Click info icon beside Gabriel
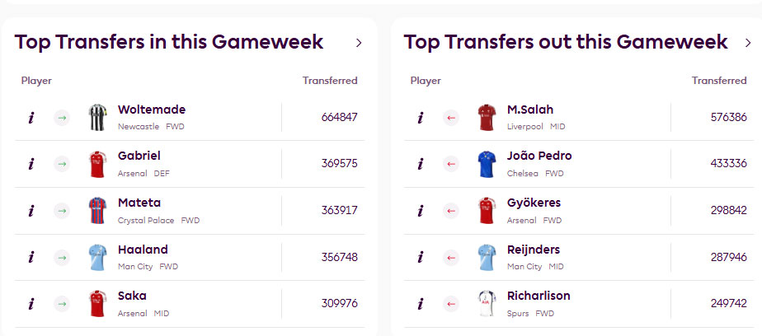This screenshot has height=336, width=762. pos(31,164)
